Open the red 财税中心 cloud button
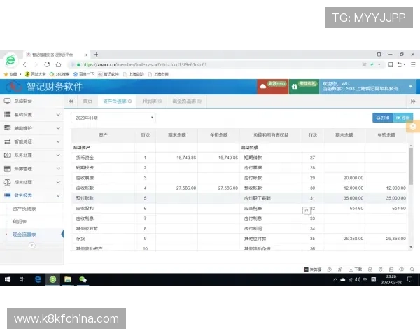This screenshot has height=336, width=420. pos(273,87)
